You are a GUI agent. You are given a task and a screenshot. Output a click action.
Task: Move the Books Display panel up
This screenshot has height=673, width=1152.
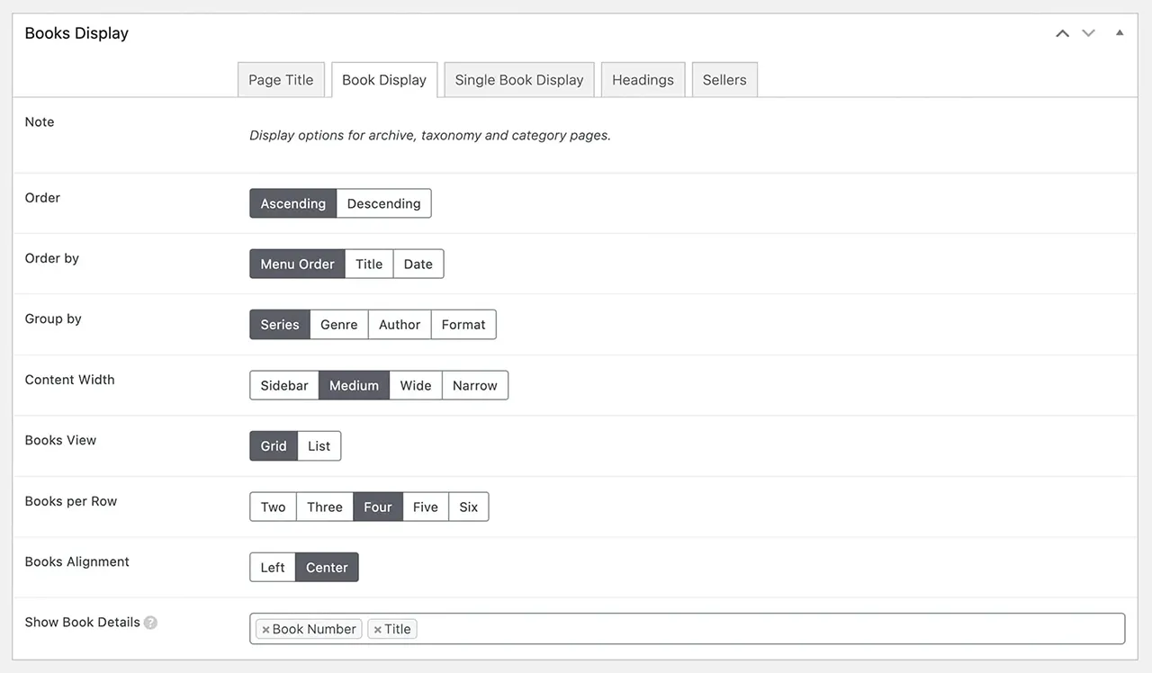click(x=1062, y=32)
